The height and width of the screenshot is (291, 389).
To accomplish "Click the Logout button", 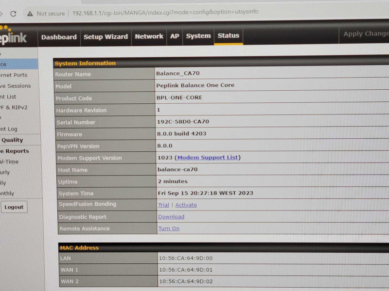I will 14,207.
